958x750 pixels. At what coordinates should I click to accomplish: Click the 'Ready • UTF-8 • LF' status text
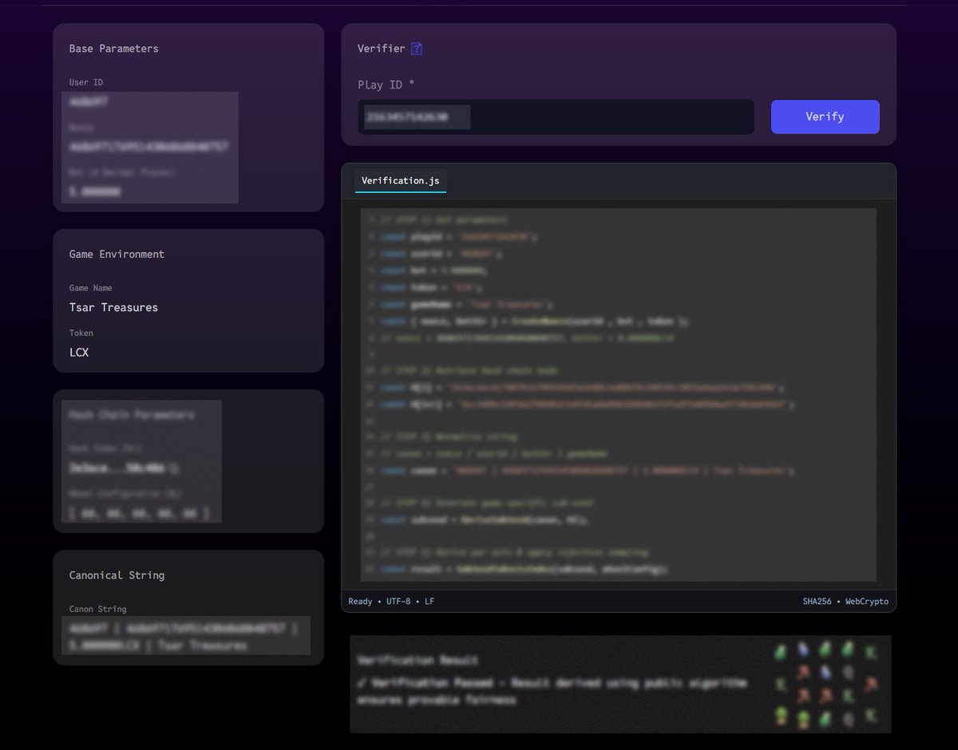click(x=391, y=601)
